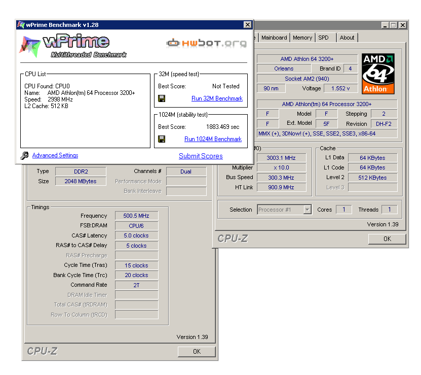Image resolution: width=421 pixels, height=375 pixels.
Task: Click Bank Cycle Time 20 clocks value
Action: click(x=136, y=275)
